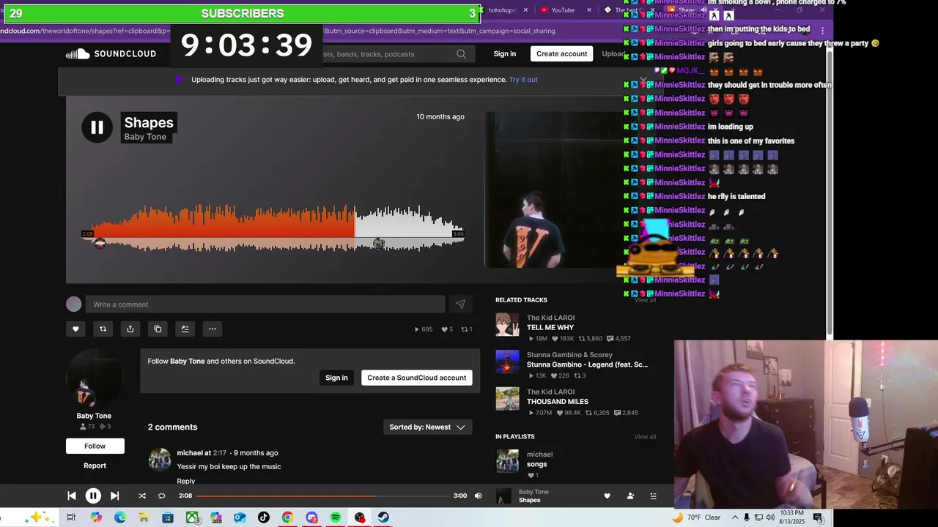
Task: Open the share icon for Shapes
Action: (x=130, y=329)
